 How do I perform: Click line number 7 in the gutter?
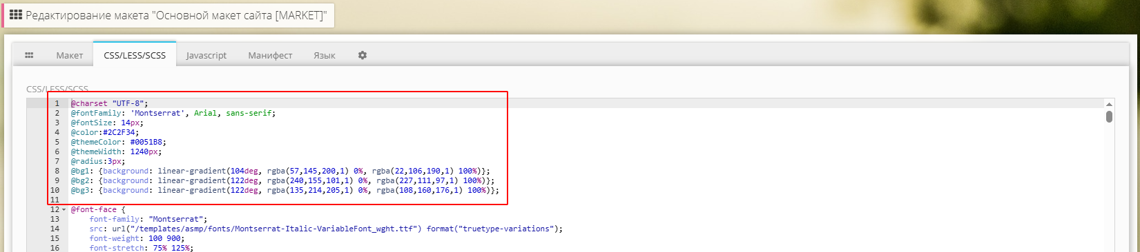57,161
